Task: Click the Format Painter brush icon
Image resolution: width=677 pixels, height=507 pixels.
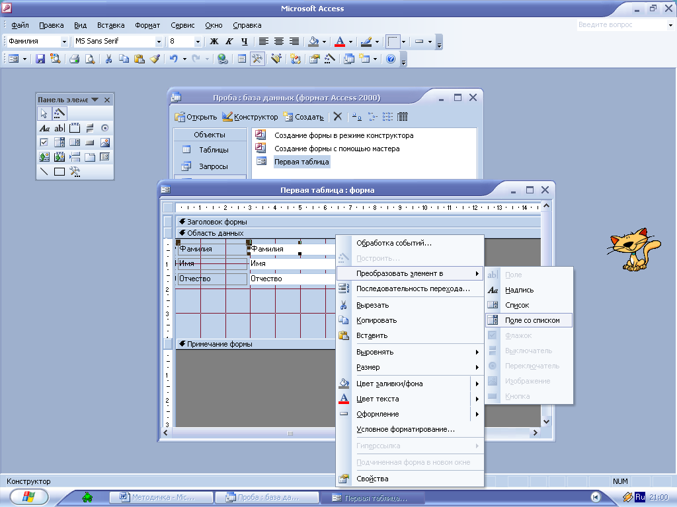Action: click(155, 59)
